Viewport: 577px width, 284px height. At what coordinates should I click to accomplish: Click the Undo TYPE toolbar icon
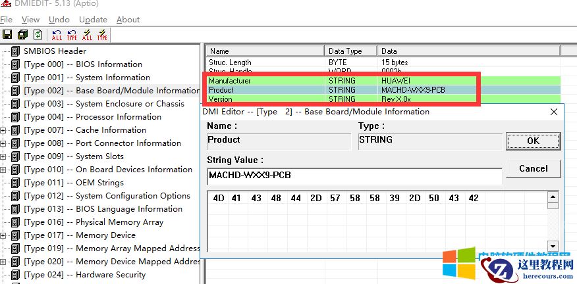(72, 34)
